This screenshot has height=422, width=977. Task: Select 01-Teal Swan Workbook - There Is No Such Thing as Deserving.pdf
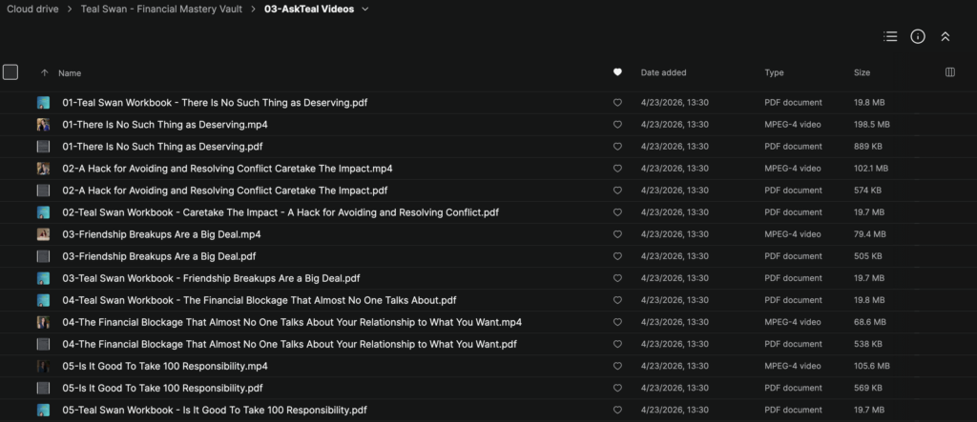pos(215,103)
